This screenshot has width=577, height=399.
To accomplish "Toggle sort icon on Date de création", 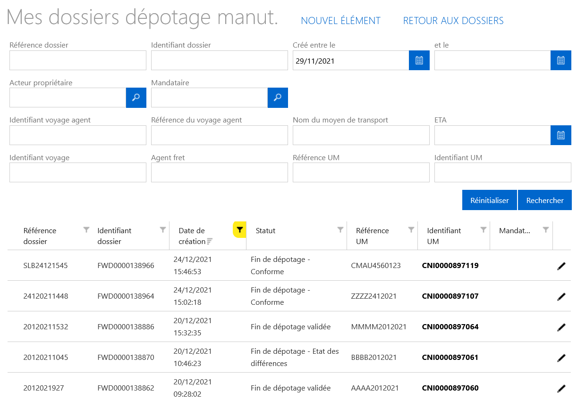I will [210, 242].
